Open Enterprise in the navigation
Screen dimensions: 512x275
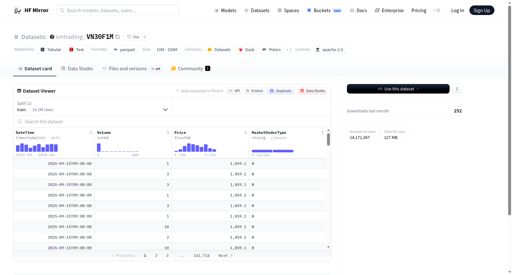(389, 10)
